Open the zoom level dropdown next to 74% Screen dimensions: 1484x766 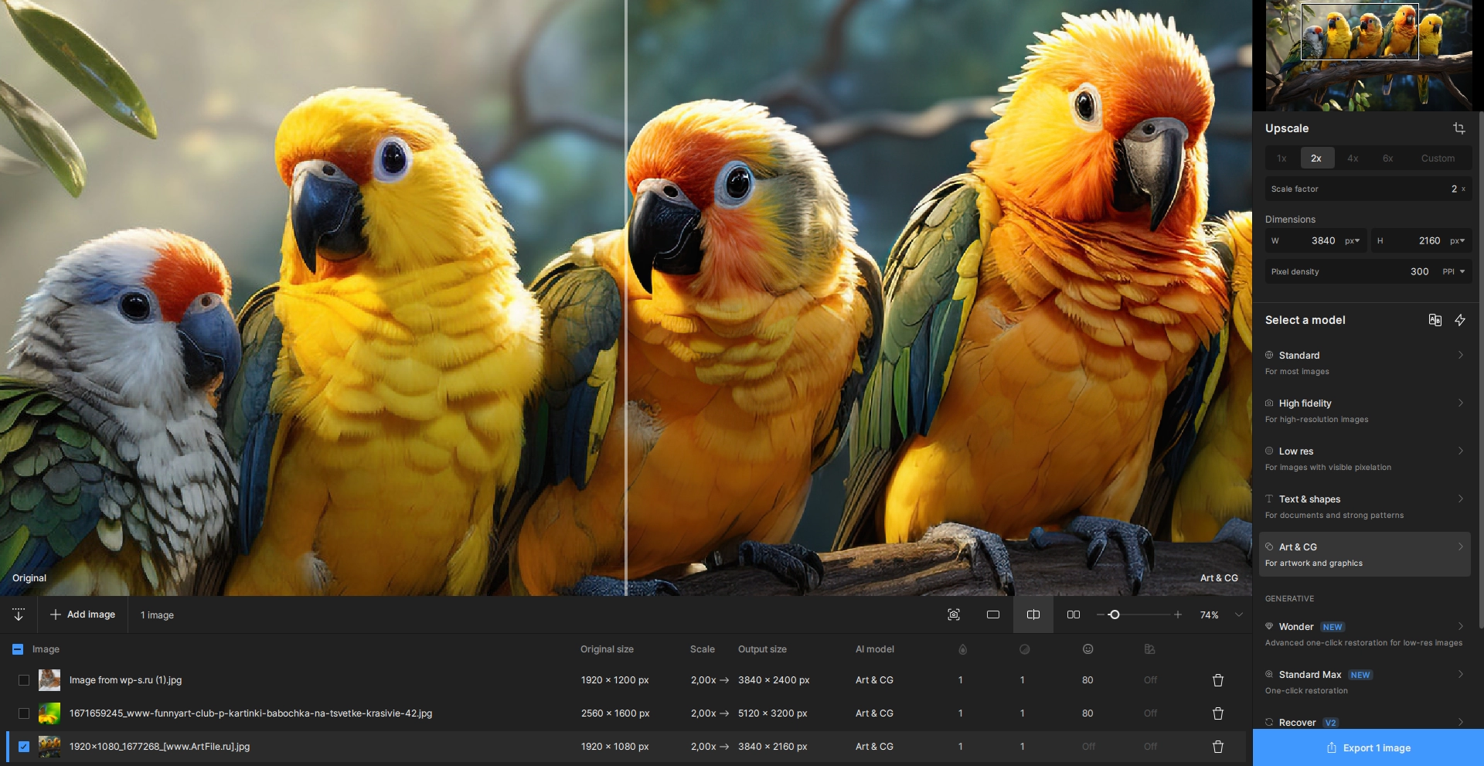[x=1238, y=615]
